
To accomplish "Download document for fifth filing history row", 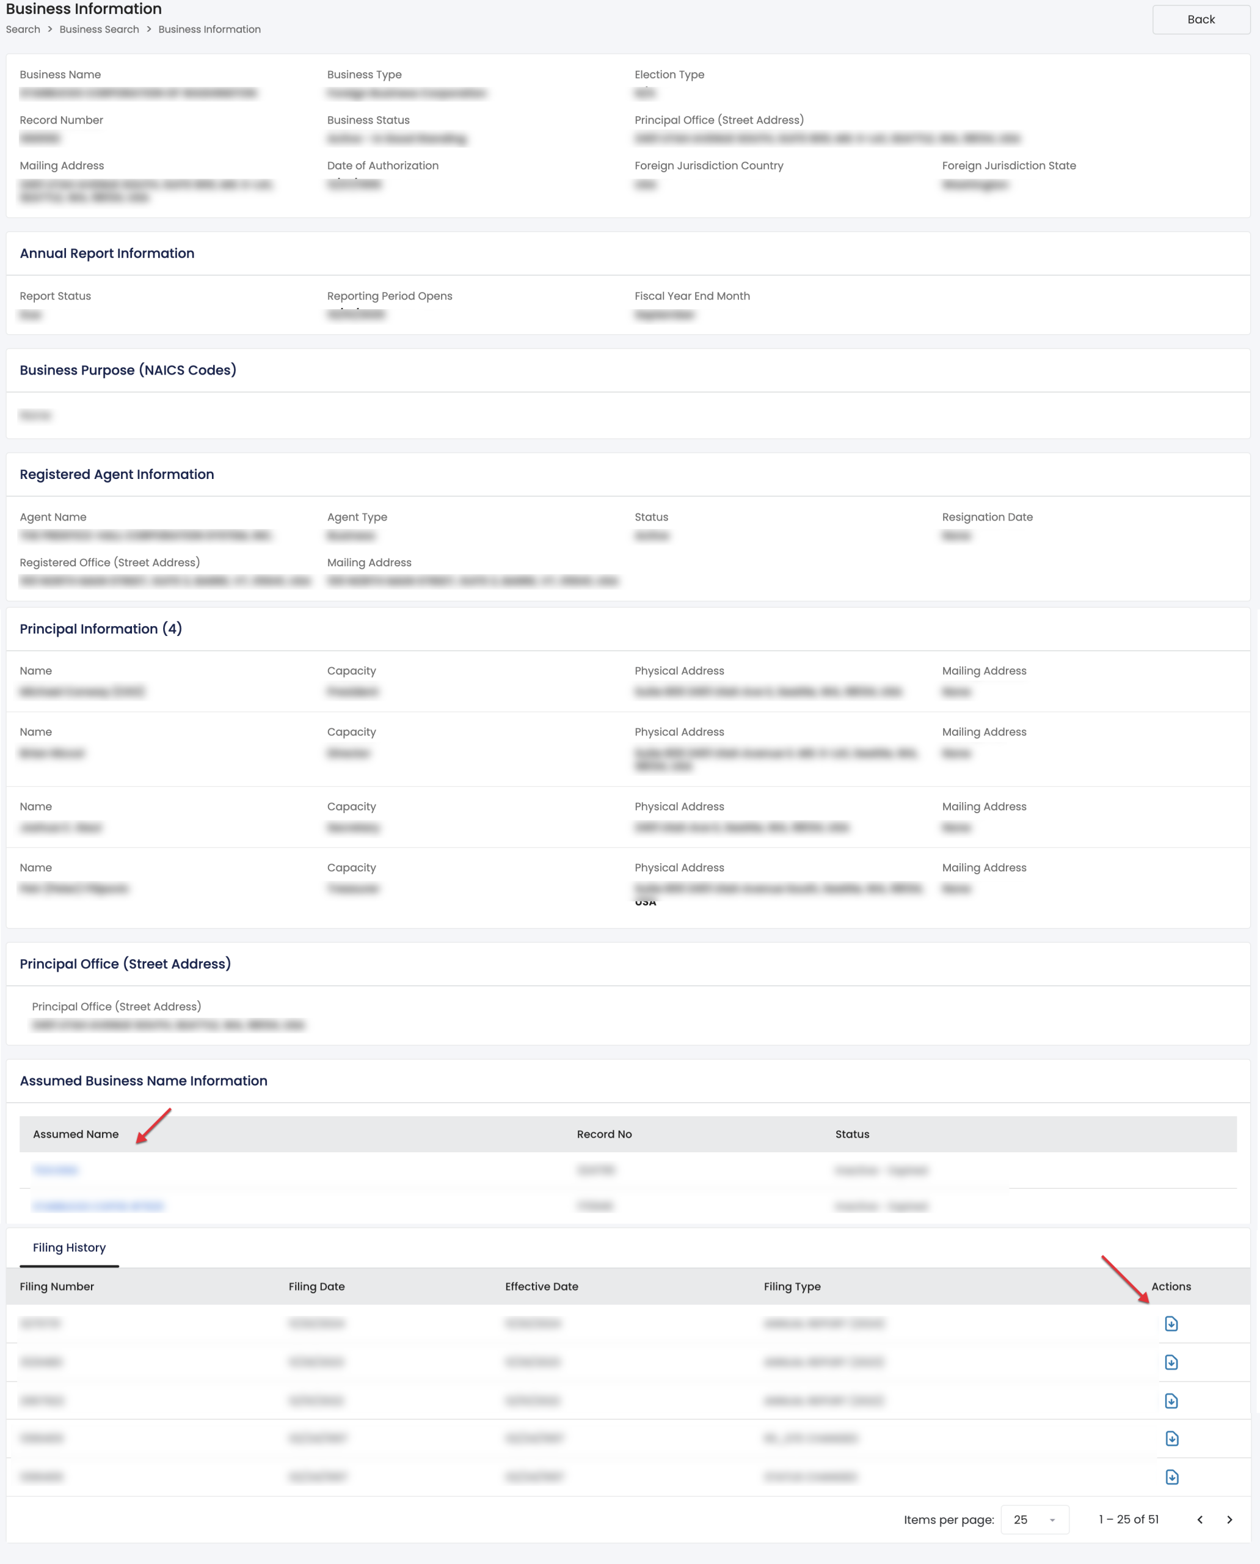I will [1171, 1477].
